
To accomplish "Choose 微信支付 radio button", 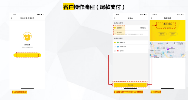I will [115, 42].
